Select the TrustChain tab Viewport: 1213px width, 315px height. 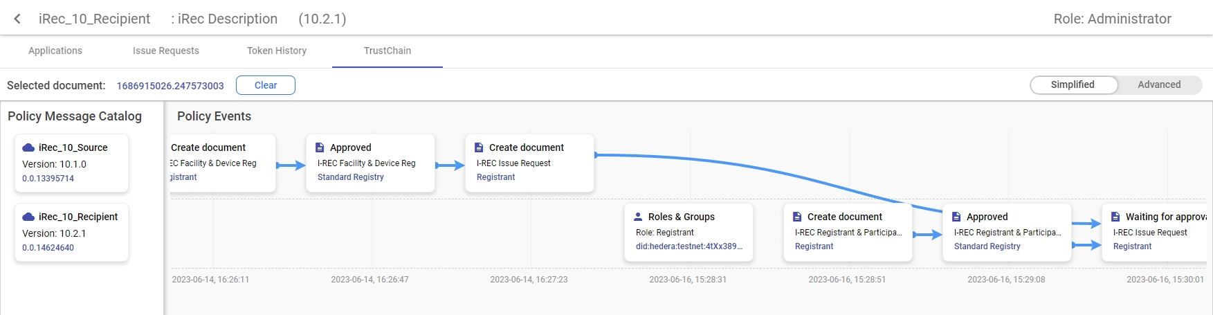[387, 51]
